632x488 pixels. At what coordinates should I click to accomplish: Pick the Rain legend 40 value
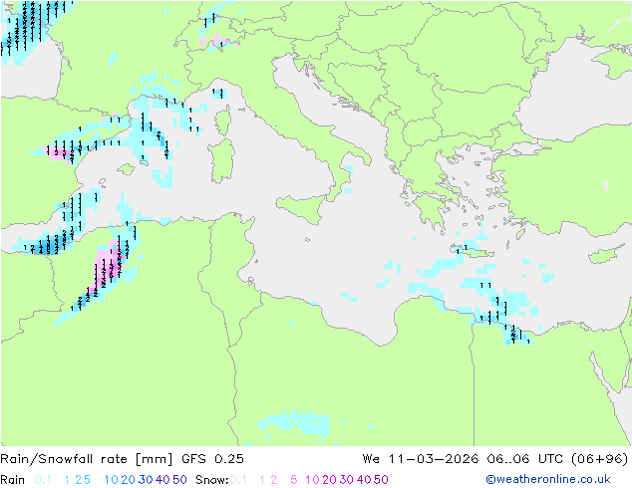162,480
